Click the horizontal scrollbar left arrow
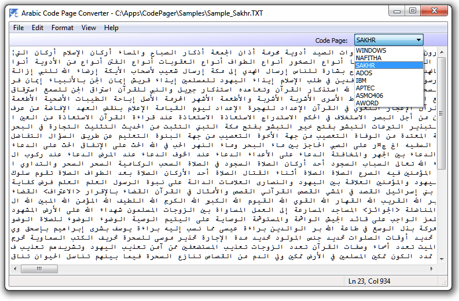Image resolution: width=459 pixels, height=301 pixels. [15, 269]
